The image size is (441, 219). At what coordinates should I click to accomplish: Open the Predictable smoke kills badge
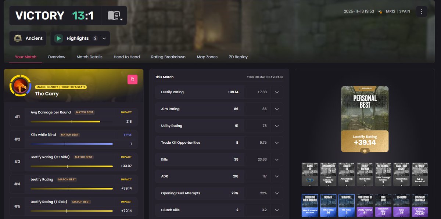[383, 174]
